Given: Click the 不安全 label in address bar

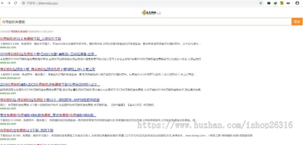Looking at the screenshot, I should 31,3.
